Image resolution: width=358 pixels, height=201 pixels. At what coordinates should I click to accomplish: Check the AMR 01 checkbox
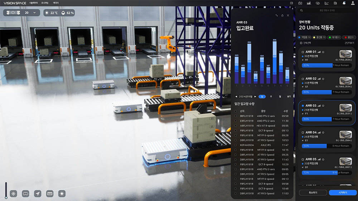(303, 52)
